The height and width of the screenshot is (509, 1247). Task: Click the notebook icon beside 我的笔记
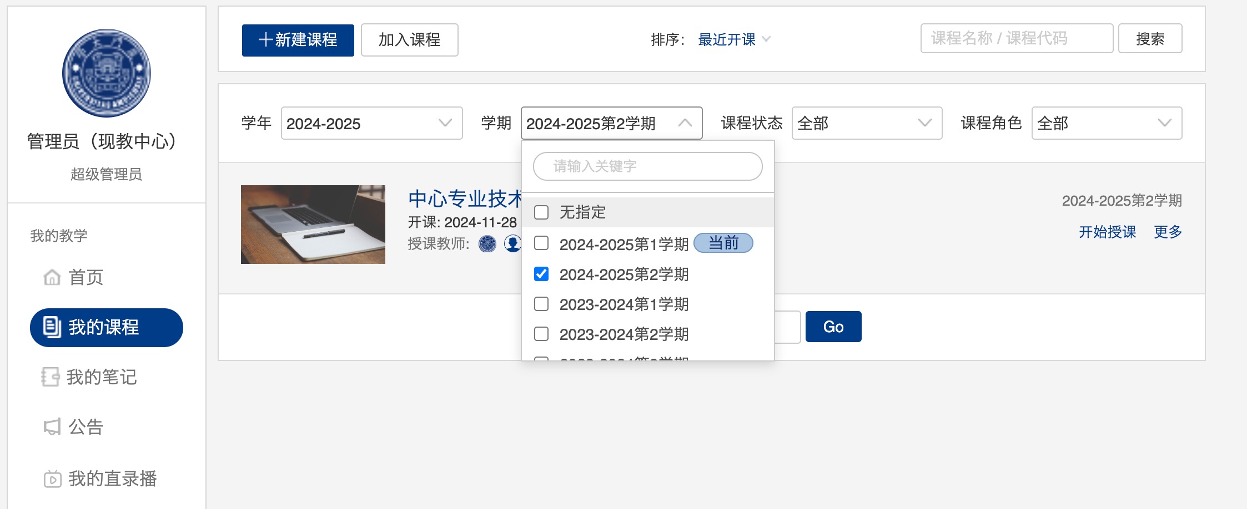pyautogui.click(x=51, y=377)
